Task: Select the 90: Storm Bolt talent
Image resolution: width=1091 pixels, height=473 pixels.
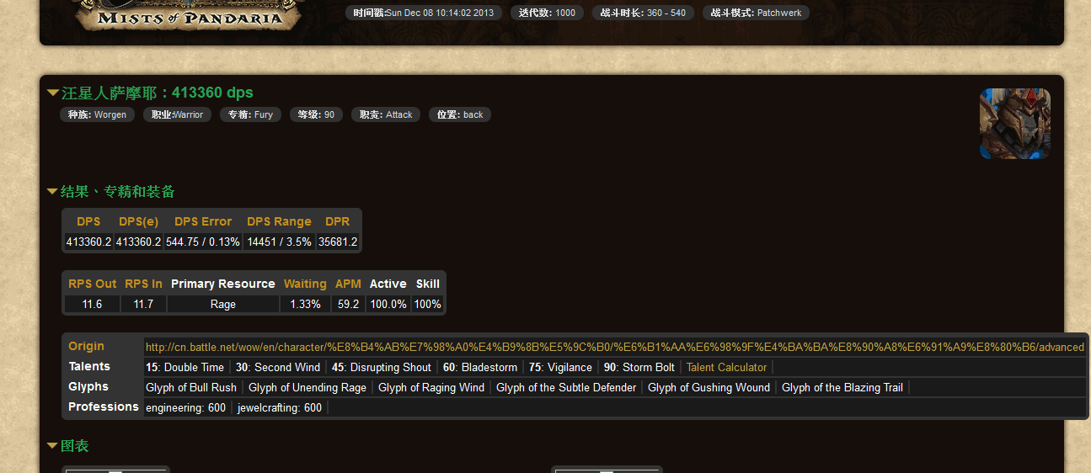Action: point(639,367)
